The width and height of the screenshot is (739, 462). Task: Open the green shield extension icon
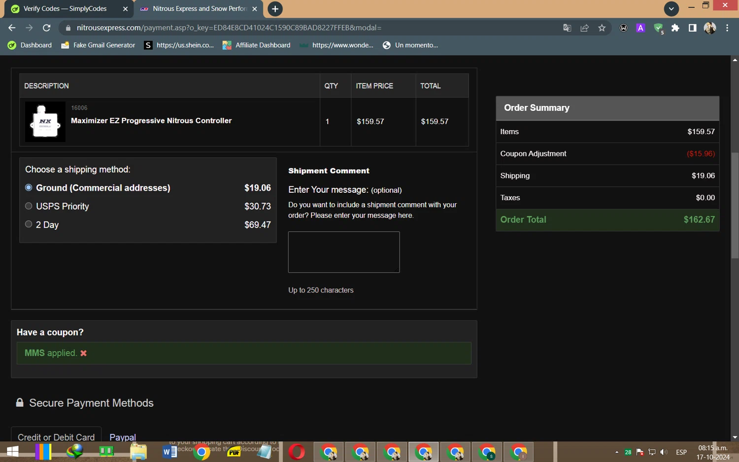pyautogui.click(x=658, y=28)
